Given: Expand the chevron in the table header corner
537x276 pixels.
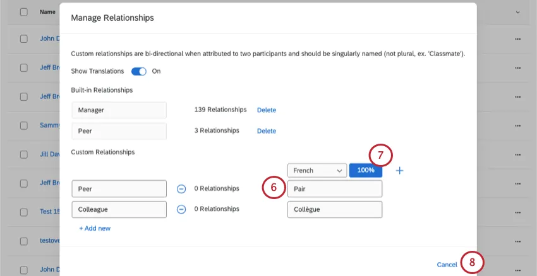Looking at the screenshot, I should click(517, 12).
